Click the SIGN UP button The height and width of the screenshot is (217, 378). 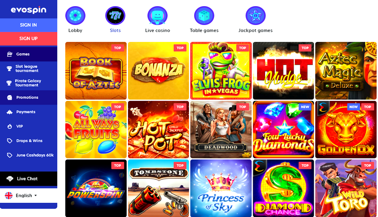pos(28,39)
